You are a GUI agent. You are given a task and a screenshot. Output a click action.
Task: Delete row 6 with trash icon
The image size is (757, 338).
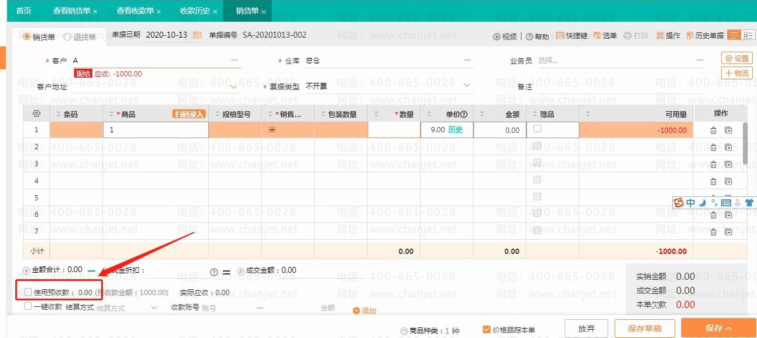(713, 216)
